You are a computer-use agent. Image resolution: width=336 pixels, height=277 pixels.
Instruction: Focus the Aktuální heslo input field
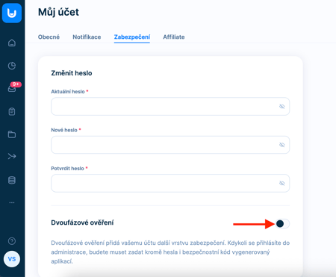170,107
